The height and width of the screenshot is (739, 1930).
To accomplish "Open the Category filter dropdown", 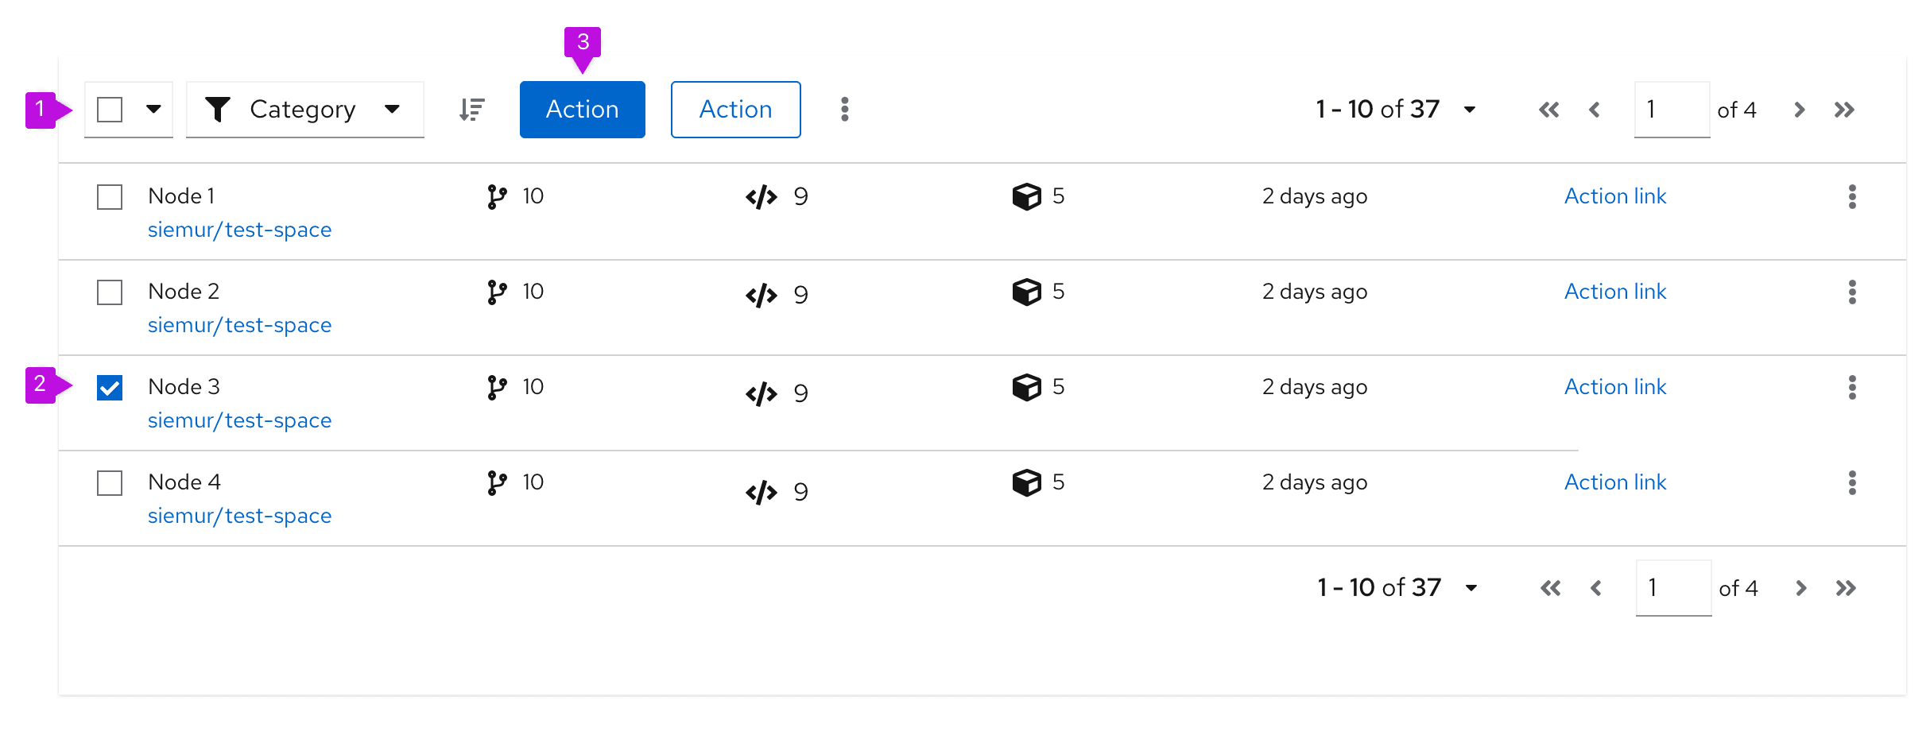I will click(304, 110).
